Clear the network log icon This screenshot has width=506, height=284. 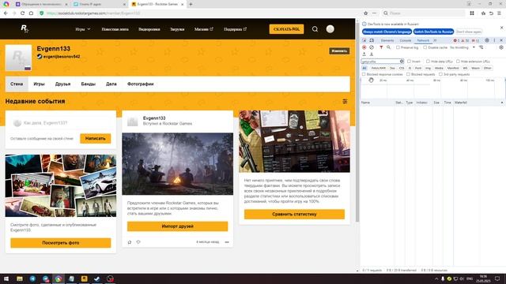click(372, 47)
